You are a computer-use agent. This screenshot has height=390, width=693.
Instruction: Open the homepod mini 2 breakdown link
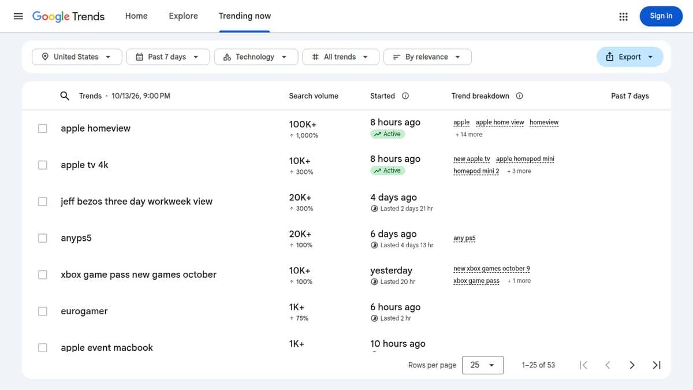[476, 171]
